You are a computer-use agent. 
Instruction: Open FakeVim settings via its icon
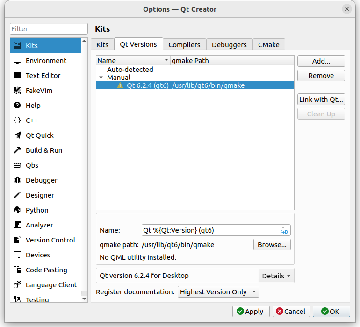coord(17,91)
